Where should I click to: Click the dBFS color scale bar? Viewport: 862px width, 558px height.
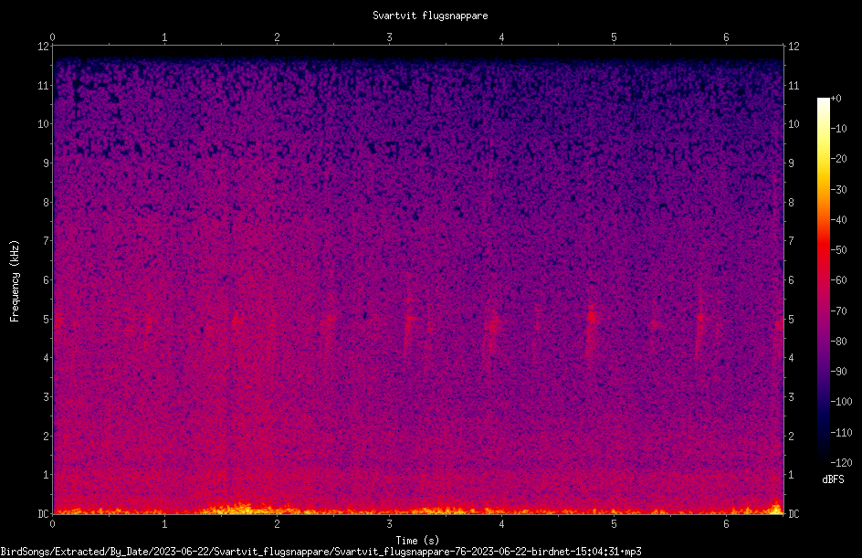(823, 279)
